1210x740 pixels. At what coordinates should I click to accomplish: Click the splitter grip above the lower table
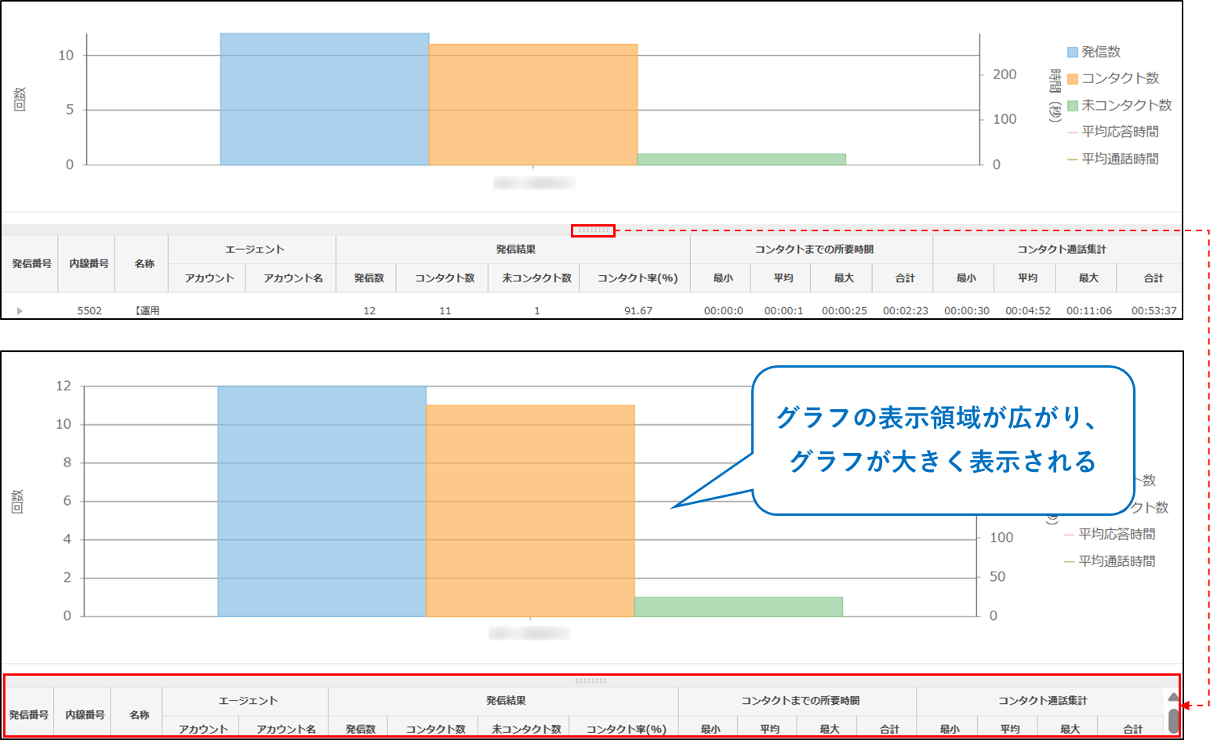click(590, 681)
